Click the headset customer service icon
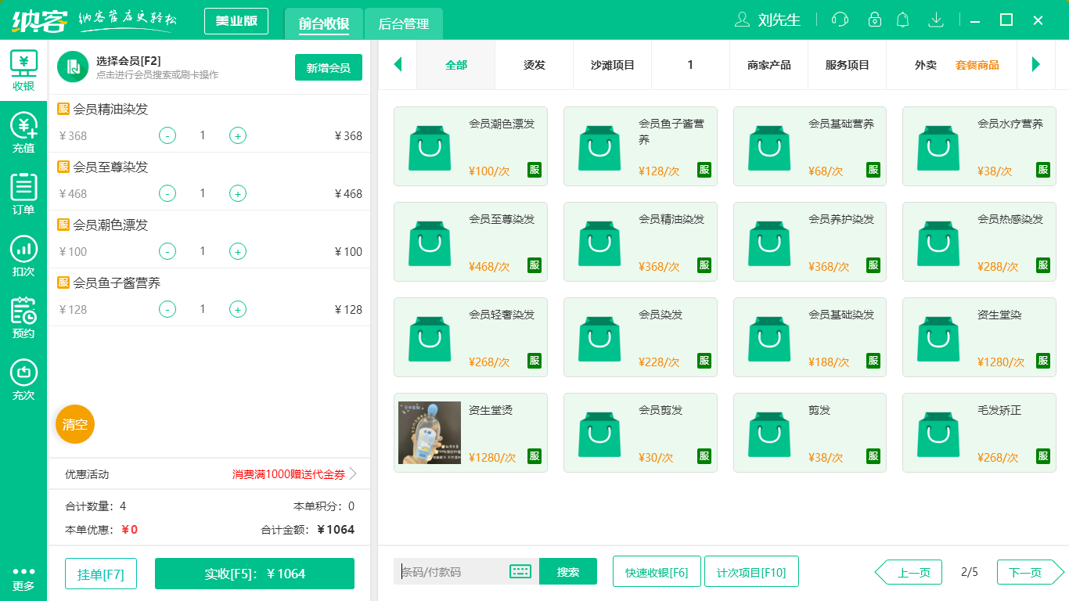The width and height of the screenshot is (1069, 601). pyautogui.click(x=839, y=20)
